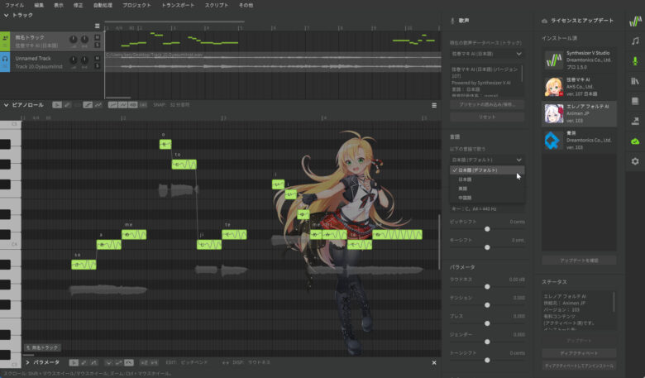Click the リセット button
This screenshot has width=645, height=378.
tap(486, 117)
